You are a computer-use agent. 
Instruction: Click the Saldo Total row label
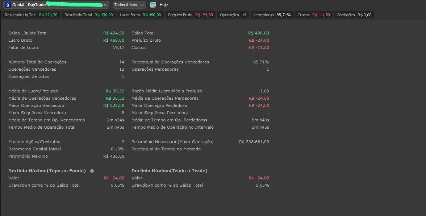tap(143, 33)
